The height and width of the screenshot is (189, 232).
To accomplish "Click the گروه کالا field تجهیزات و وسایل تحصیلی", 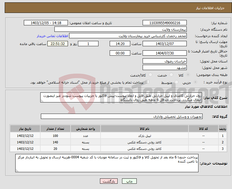I will (122, 116).
